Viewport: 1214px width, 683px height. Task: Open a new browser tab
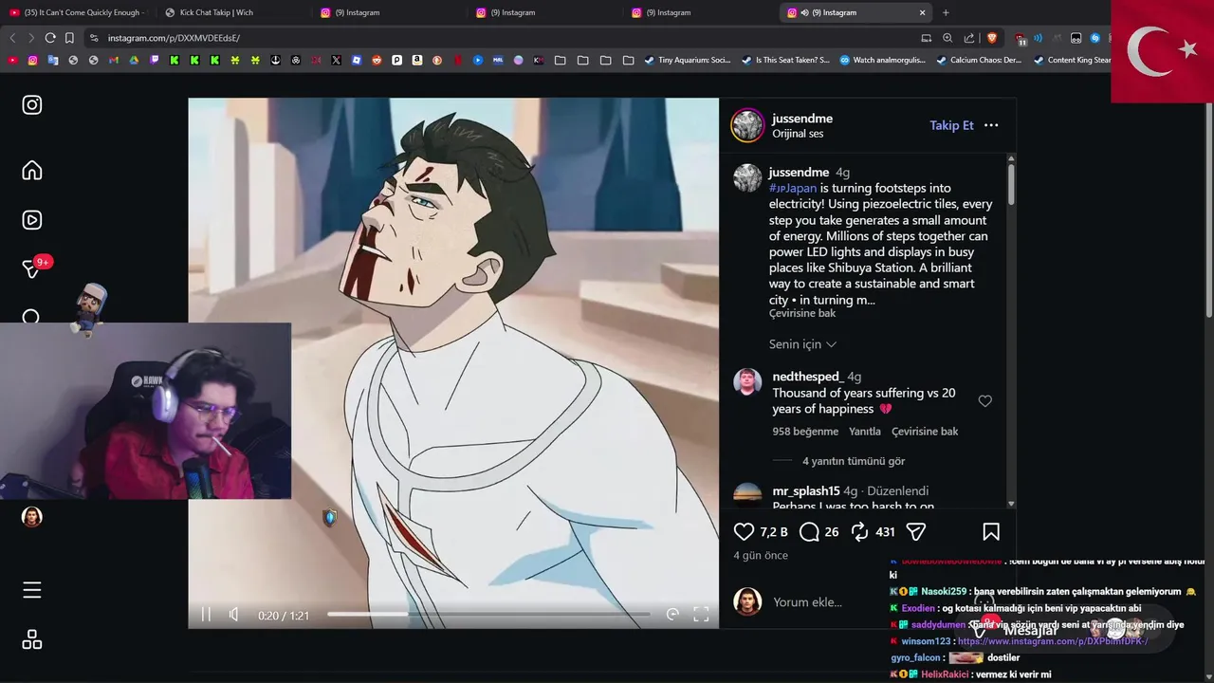tap(946, 12)
